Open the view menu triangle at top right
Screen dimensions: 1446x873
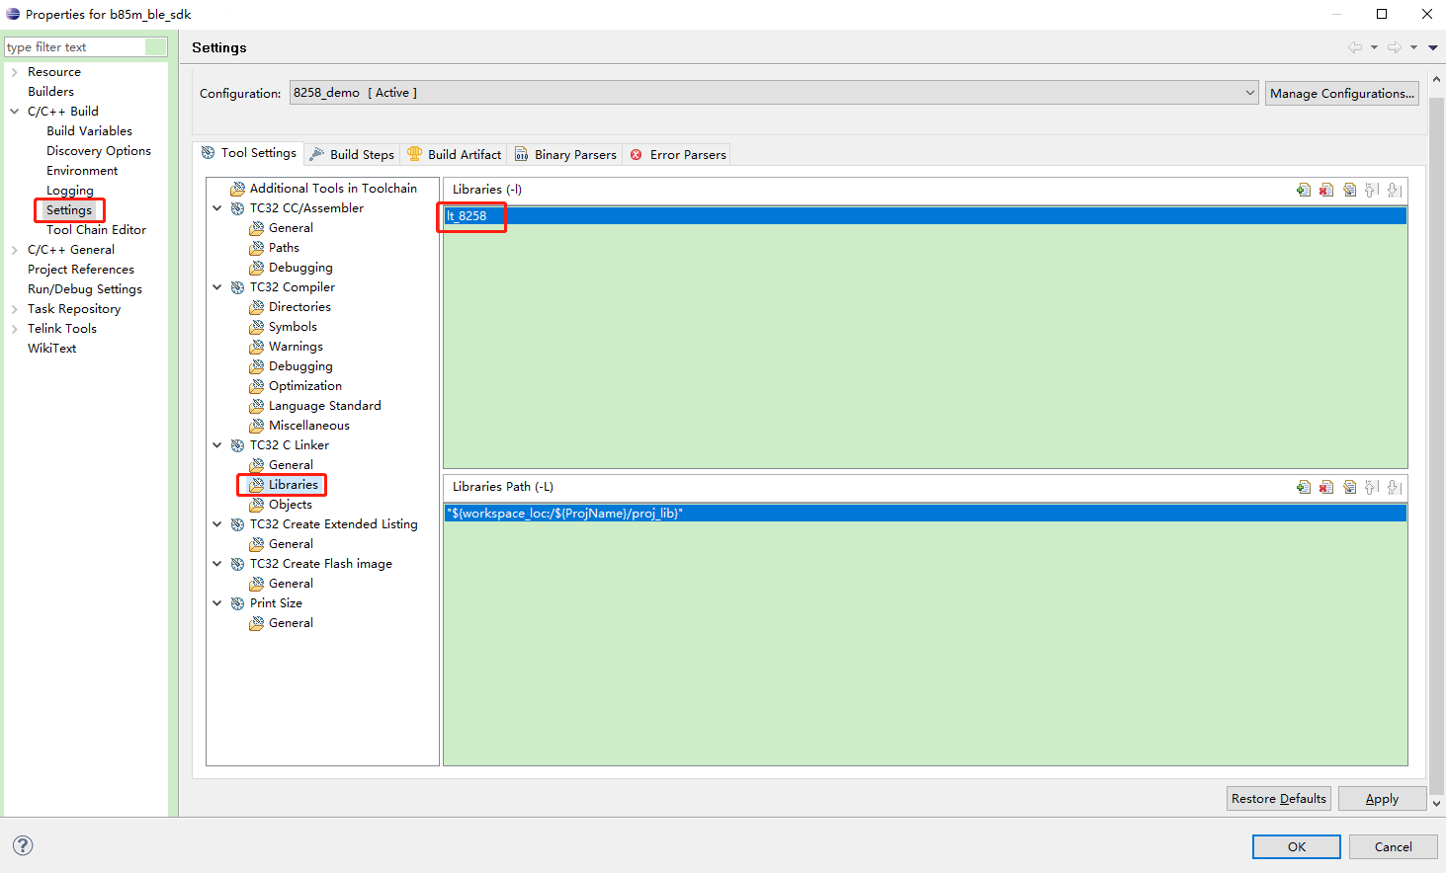pos(1432,47)
